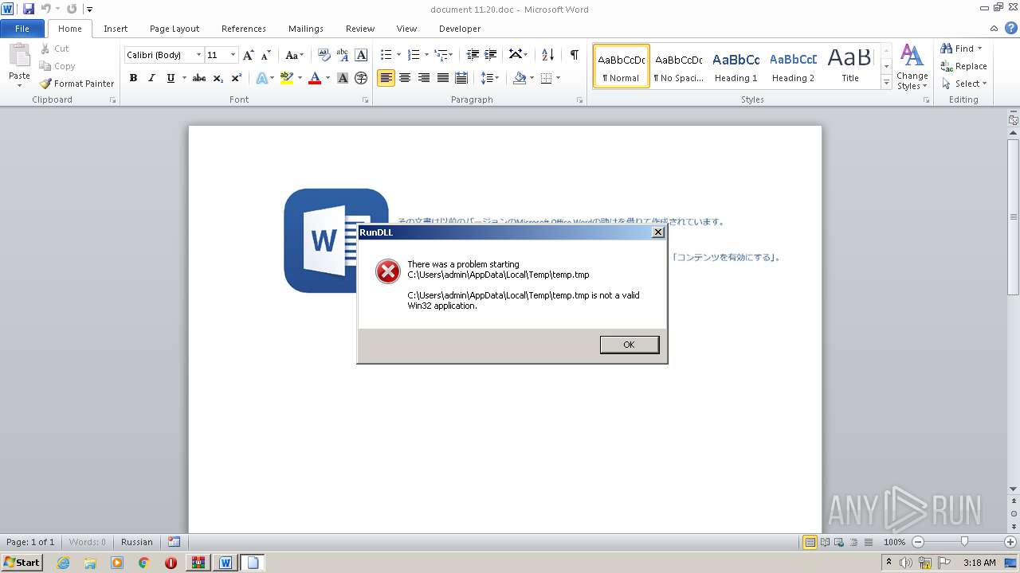Switch to the Developer tab

[460, 29]
